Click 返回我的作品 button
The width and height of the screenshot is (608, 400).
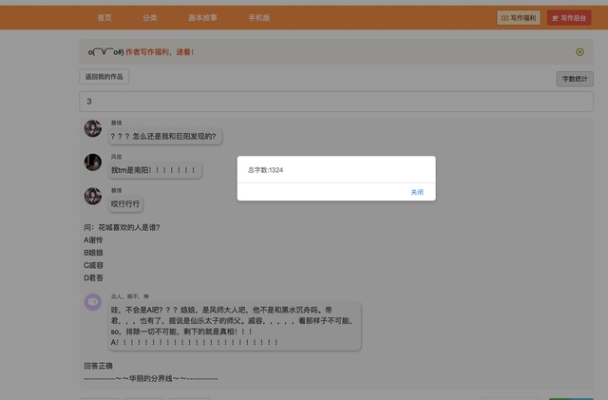[104, 76]
